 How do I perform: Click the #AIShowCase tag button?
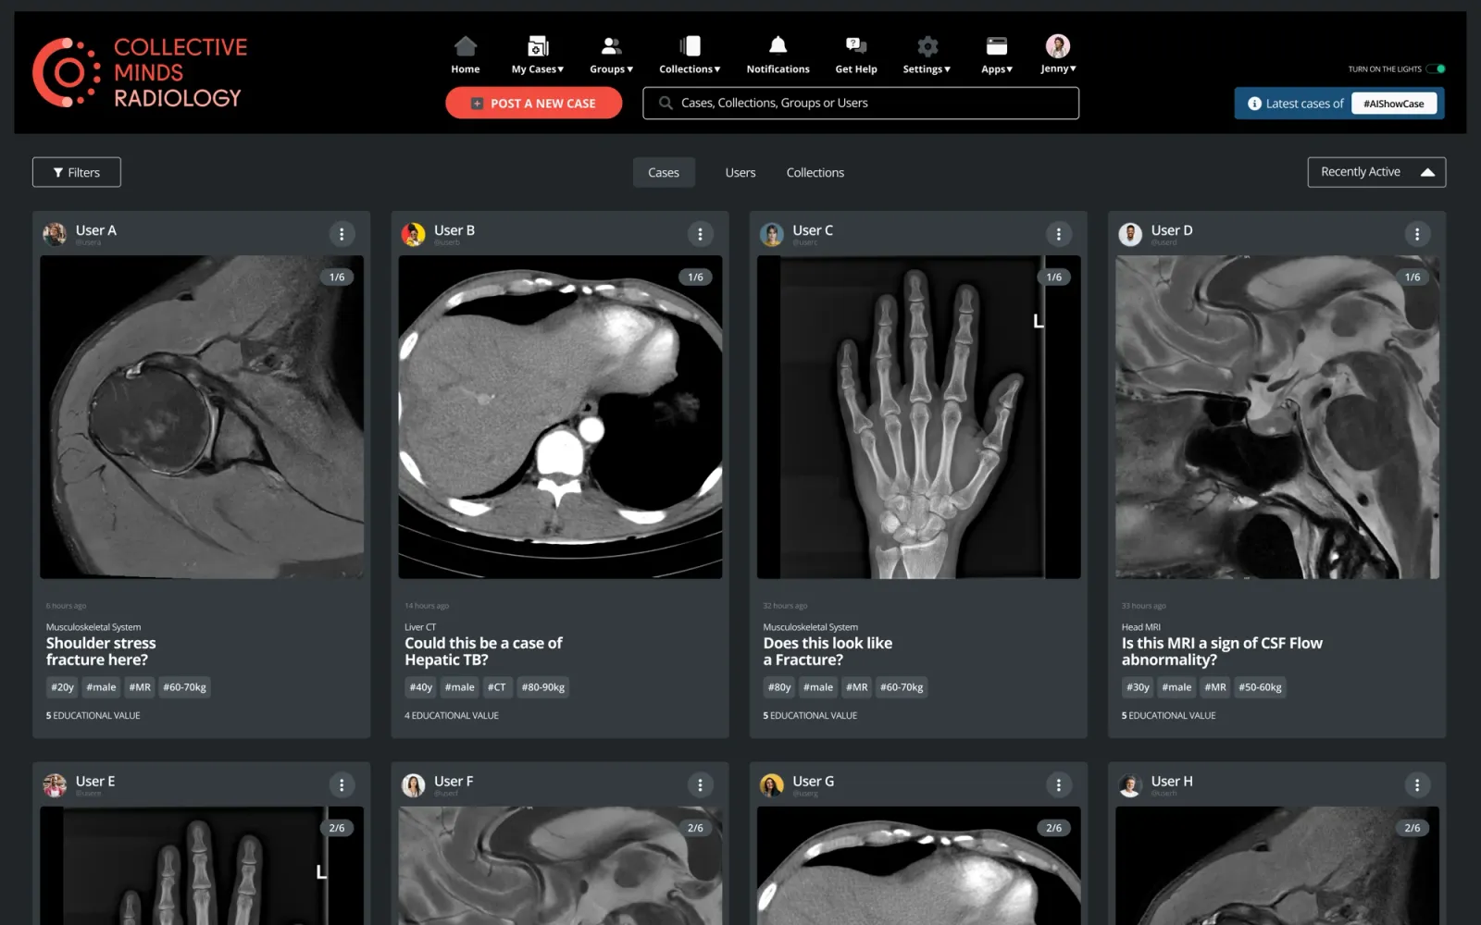tap(1393, 104)
